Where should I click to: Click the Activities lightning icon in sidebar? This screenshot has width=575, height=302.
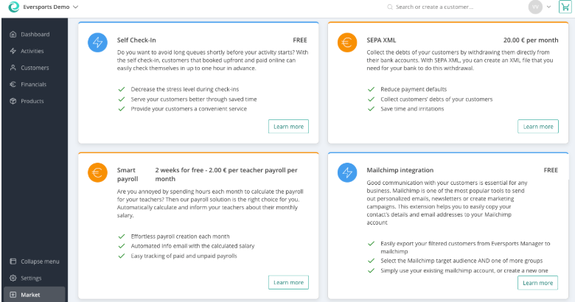tap(13, 51)
